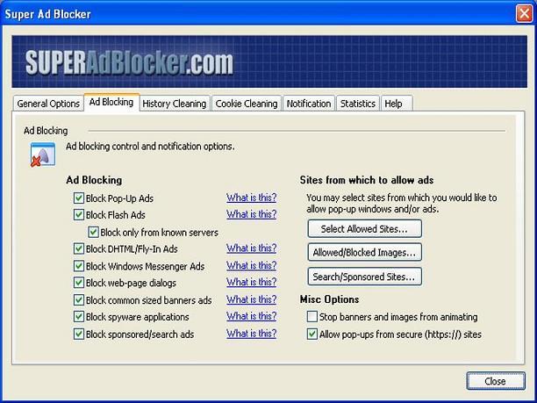The height and width of the screenshot is (403, 537).
Task: Toggle Block sponsored/search ads checkbox
Action: pyautogui.click(x=79, y=335)
